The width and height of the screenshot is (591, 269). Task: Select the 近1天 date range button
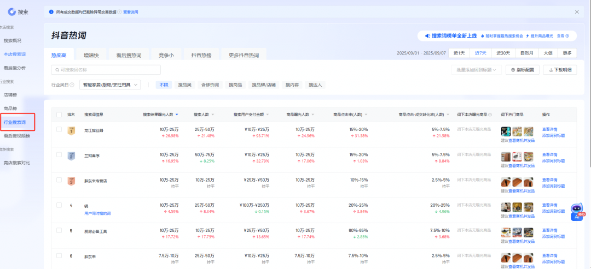click(460, 53)
